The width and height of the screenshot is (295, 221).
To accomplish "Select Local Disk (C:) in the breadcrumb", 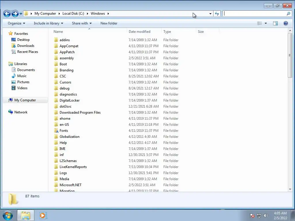I will (x=73, y=14).
